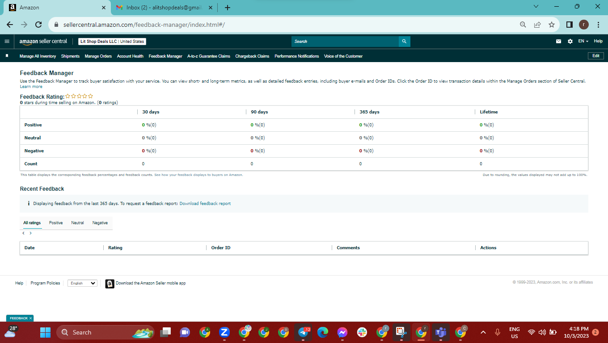Go to next feedback page arrow
The height and width of the screenshot is (343, 608).
pyautogui.click(x=30, y=233)
